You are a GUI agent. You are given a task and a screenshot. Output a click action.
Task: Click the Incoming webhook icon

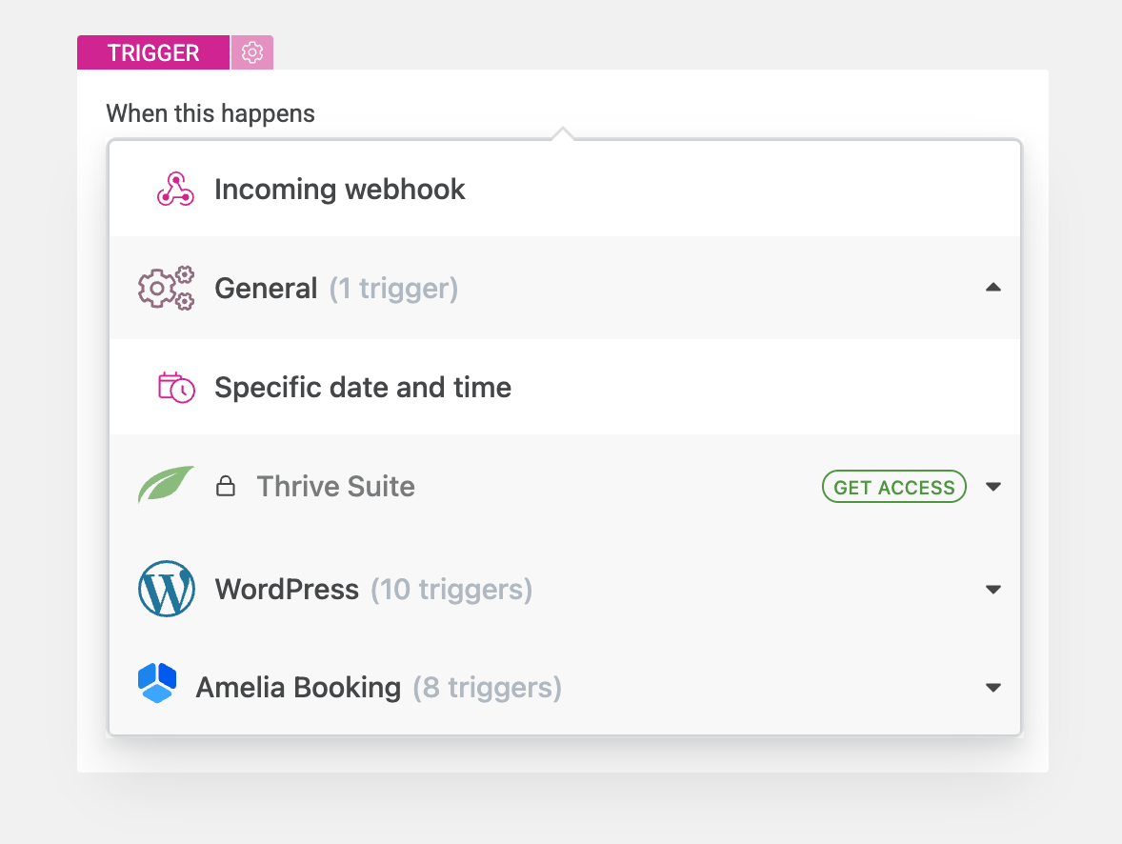[x=175, y=190]
